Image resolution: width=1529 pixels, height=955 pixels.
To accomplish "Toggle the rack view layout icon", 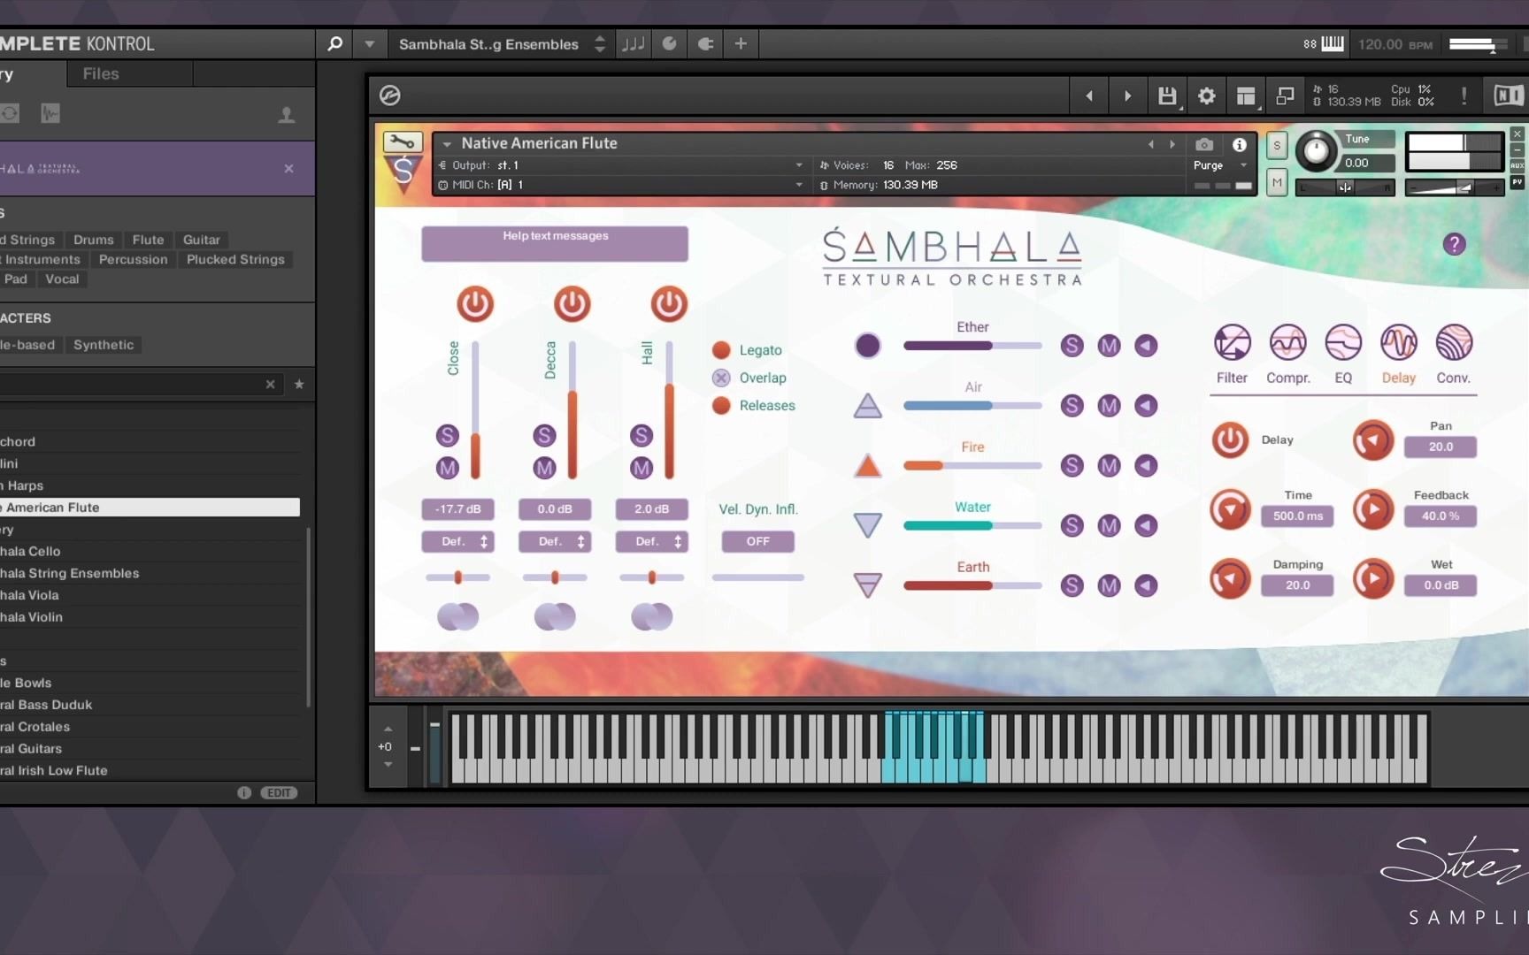I will 1246,95.
